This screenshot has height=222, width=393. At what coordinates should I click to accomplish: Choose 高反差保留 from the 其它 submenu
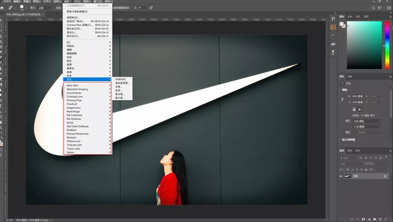(x=122, y=83)
